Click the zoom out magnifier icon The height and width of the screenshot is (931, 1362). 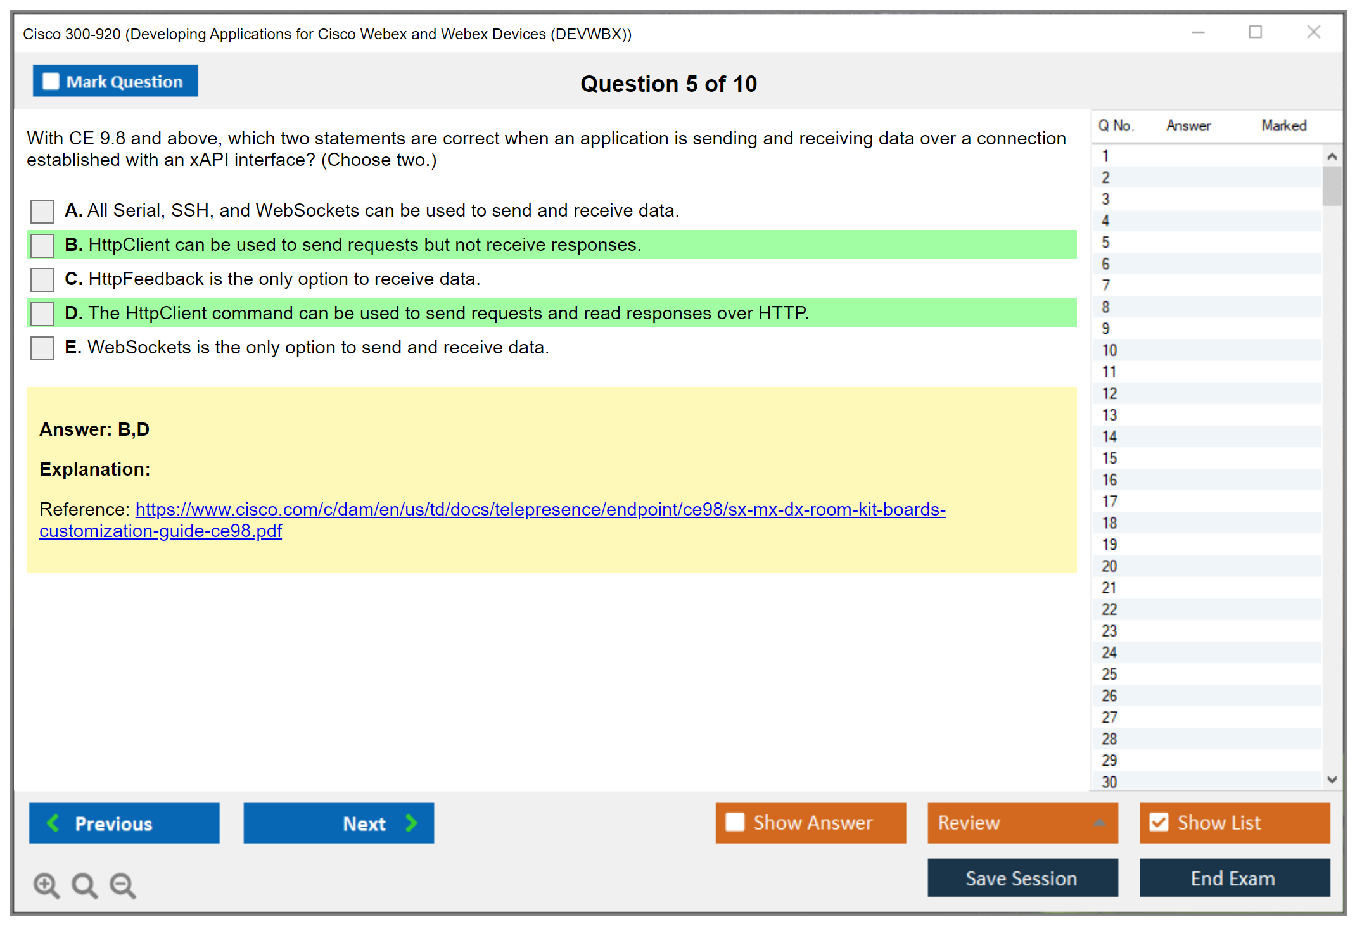122,885
